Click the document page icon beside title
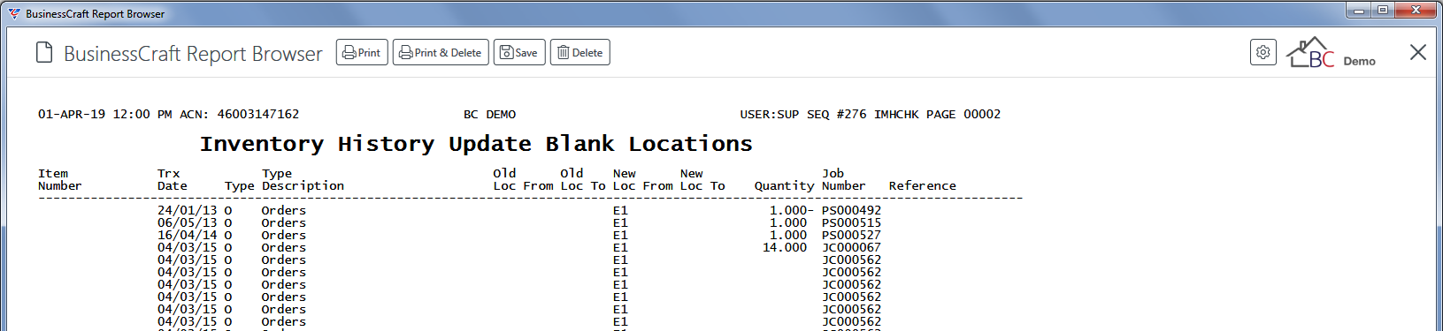Viewport: 1443px width, 331px height. [x=44, y=53]
